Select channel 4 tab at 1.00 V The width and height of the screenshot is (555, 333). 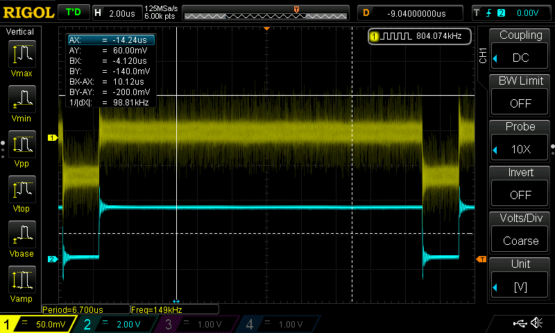(x=280, y=324)
